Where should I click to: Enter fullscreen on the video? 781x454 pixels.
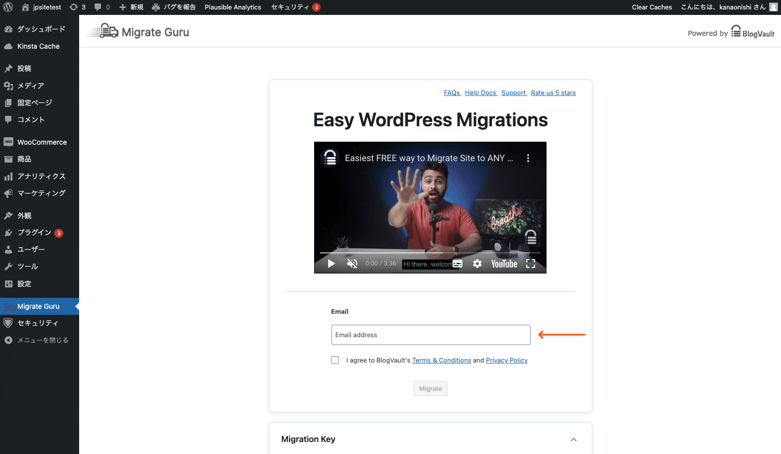point(531,264)
